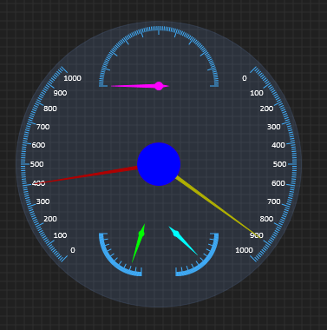327x330 pixels.
Task: Click the 100 label on left scale
Action: click(x=60, y=235)
